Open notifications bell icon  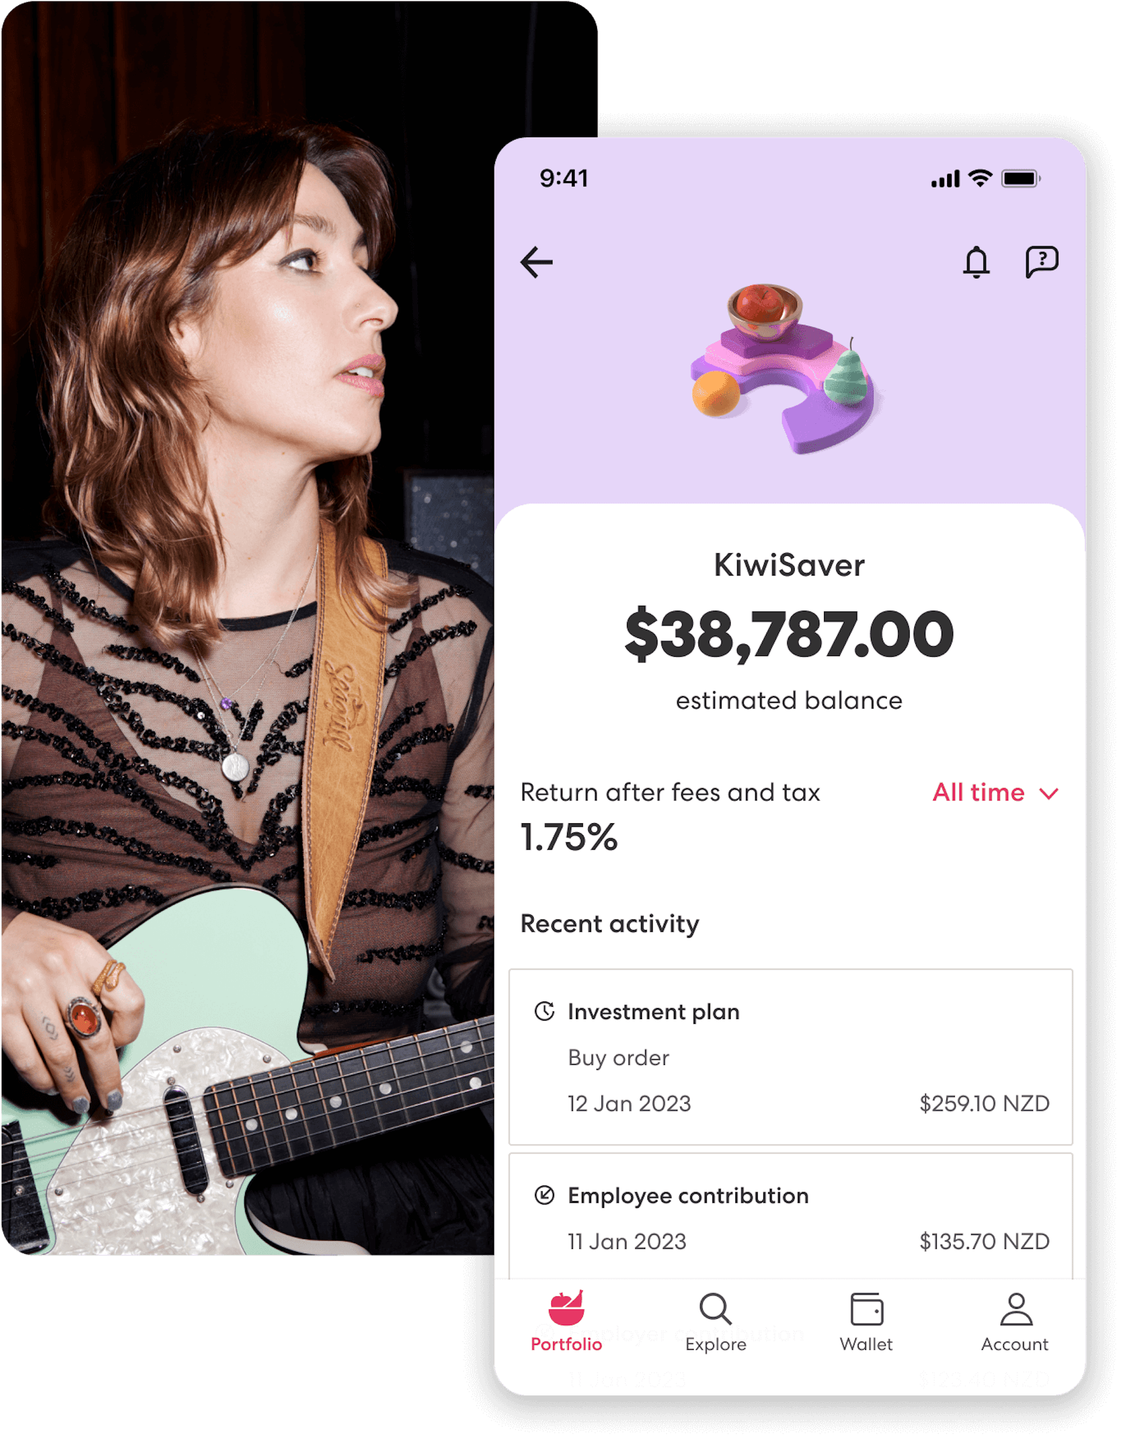976,262
